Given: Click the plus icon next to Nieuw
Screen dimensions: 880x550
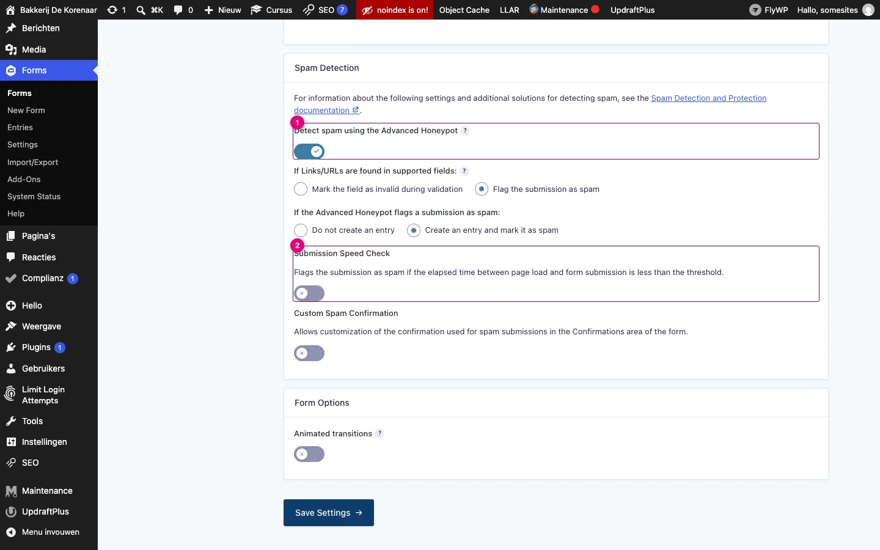Looking at the screenshot, I should pyautogui.click(x=208, y=10).
